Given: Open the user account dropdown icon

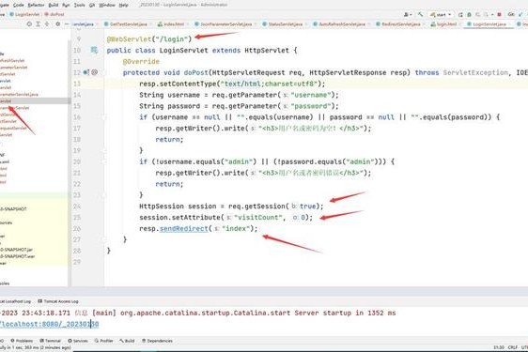Looking at the screenshot, I should pos(408,14).
